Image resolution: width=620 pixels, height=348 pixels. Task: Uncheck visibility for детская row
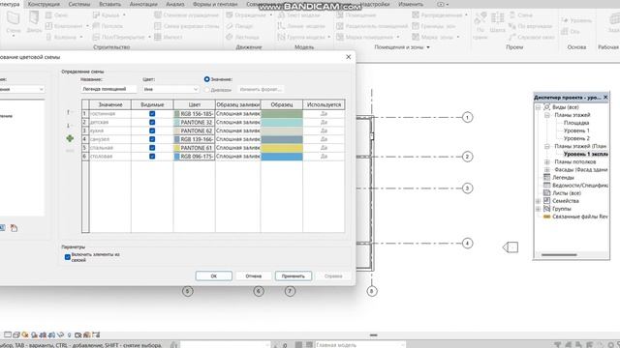click(x=152, y=123)
